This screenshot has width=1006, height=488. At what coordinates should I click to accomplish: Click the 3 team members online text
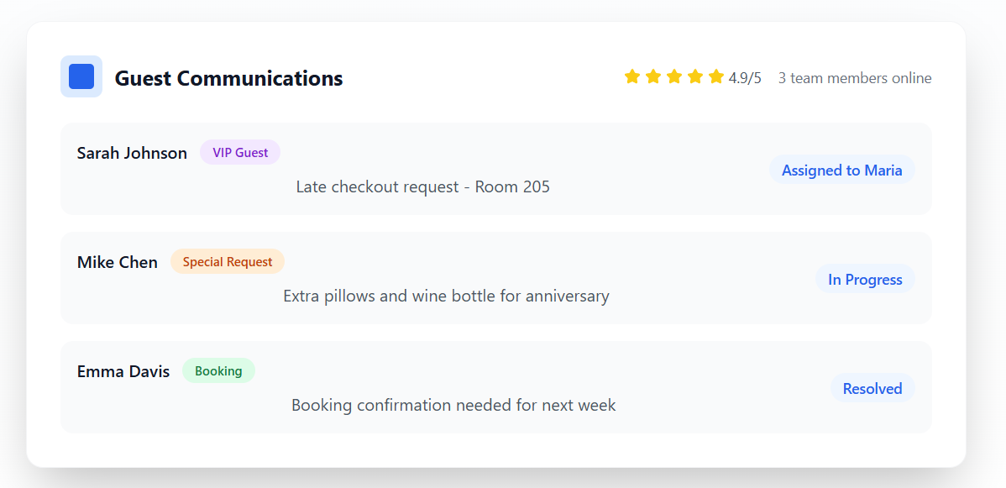click(x=855, y=78)
